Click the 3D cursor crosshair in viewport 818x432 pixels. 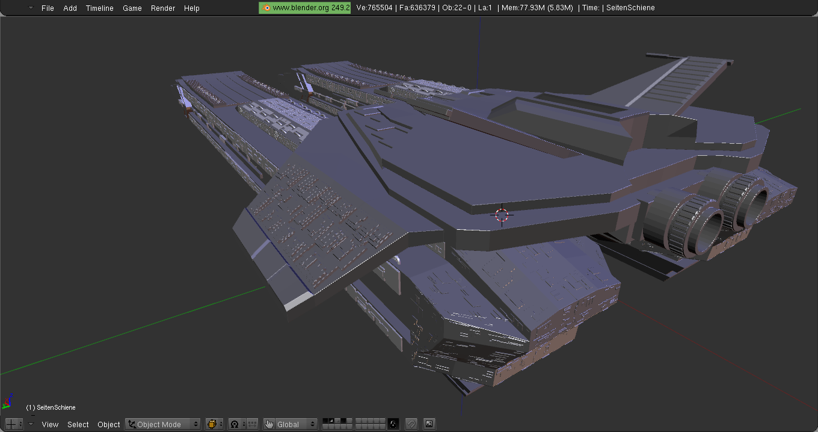(502, 215)
